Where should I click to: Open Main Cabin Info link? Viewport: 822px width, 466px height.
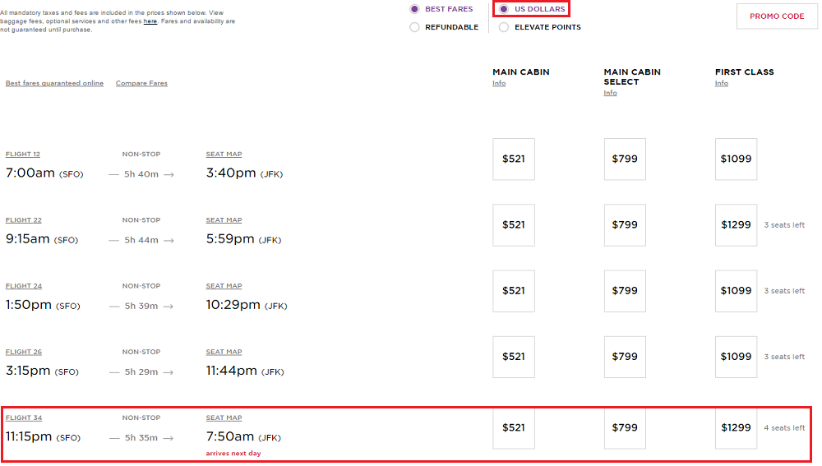pos(499,84)
